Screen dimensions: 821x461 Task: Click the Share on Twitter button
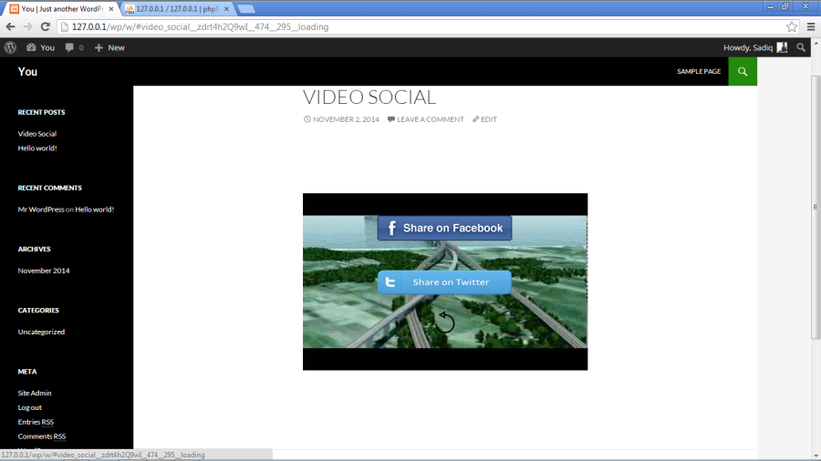point(444,282)
